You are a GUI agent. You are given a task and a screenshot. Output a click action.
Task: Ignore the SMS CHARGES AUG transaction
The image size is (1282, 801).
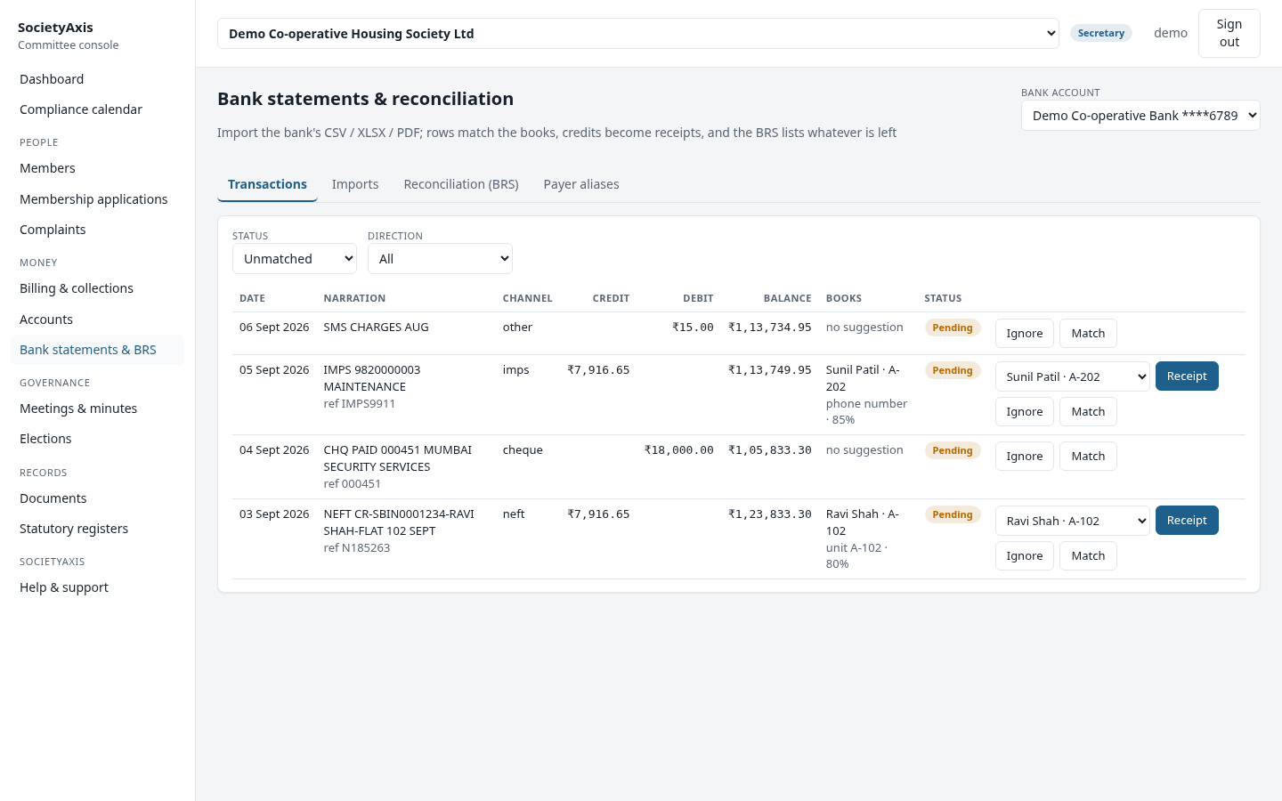click(x=1025, y=334)
